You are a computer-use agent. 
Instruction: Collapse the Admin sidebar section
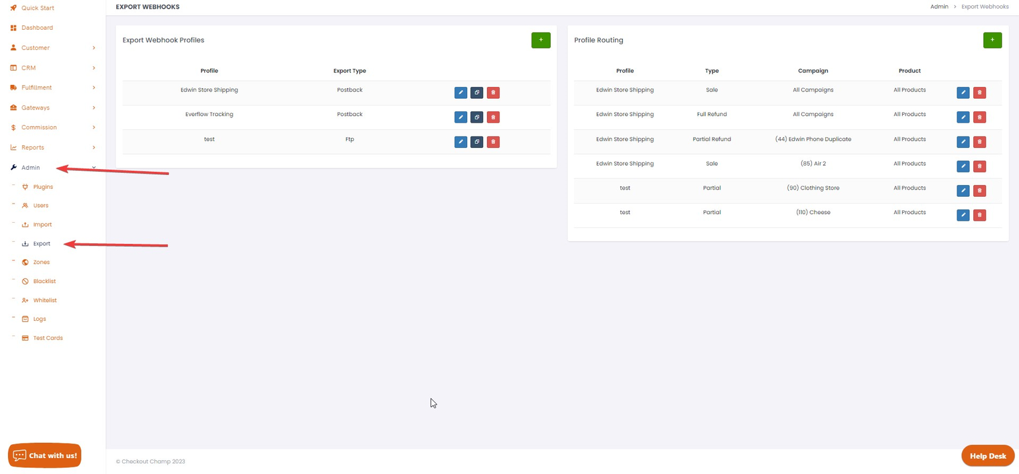pos(31,167)
